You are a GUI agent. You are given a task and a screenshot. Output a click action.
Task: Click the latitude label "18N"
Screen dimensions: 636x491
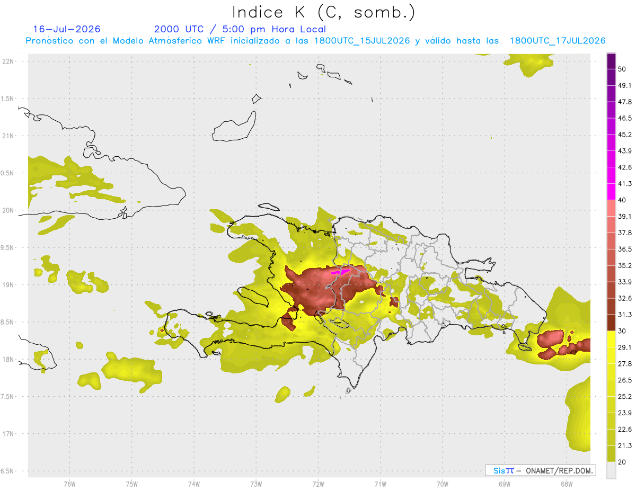pyautogui.click(x=8, y=359)
